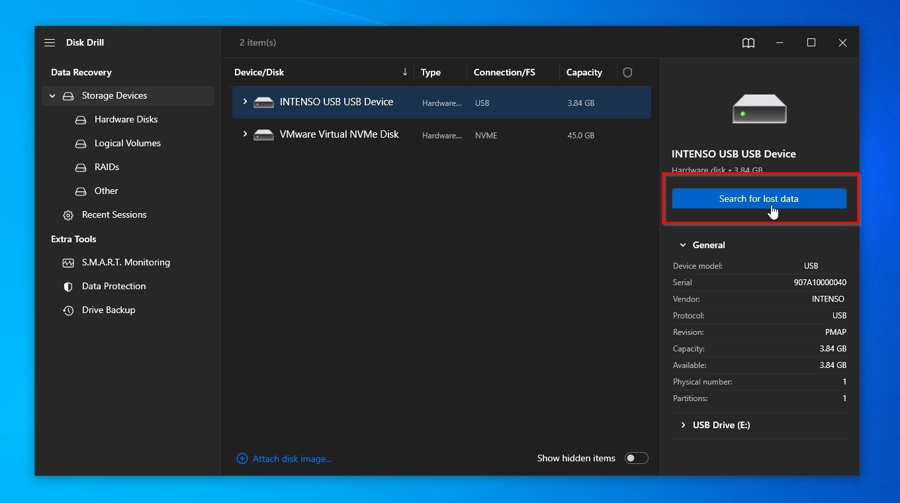Click the USB connection cell in INTENSO row
Image resolution: width=900 pixels, height=503 pixels.
point(482,103)
